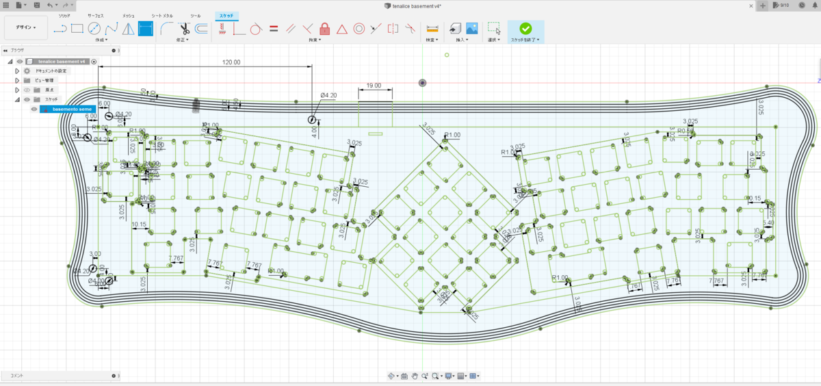
Task: Select the Spline sketch tool
Action: pos(112,29)
